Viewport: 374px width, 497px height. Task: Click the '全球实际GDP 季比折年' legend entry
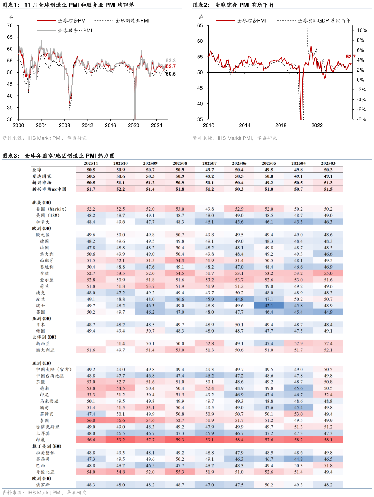click(314, 21)
